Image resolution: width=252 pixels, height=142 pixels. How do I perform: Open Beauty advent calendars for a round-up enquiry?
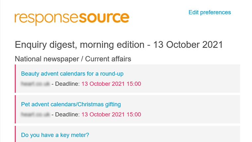click(72, 74)
